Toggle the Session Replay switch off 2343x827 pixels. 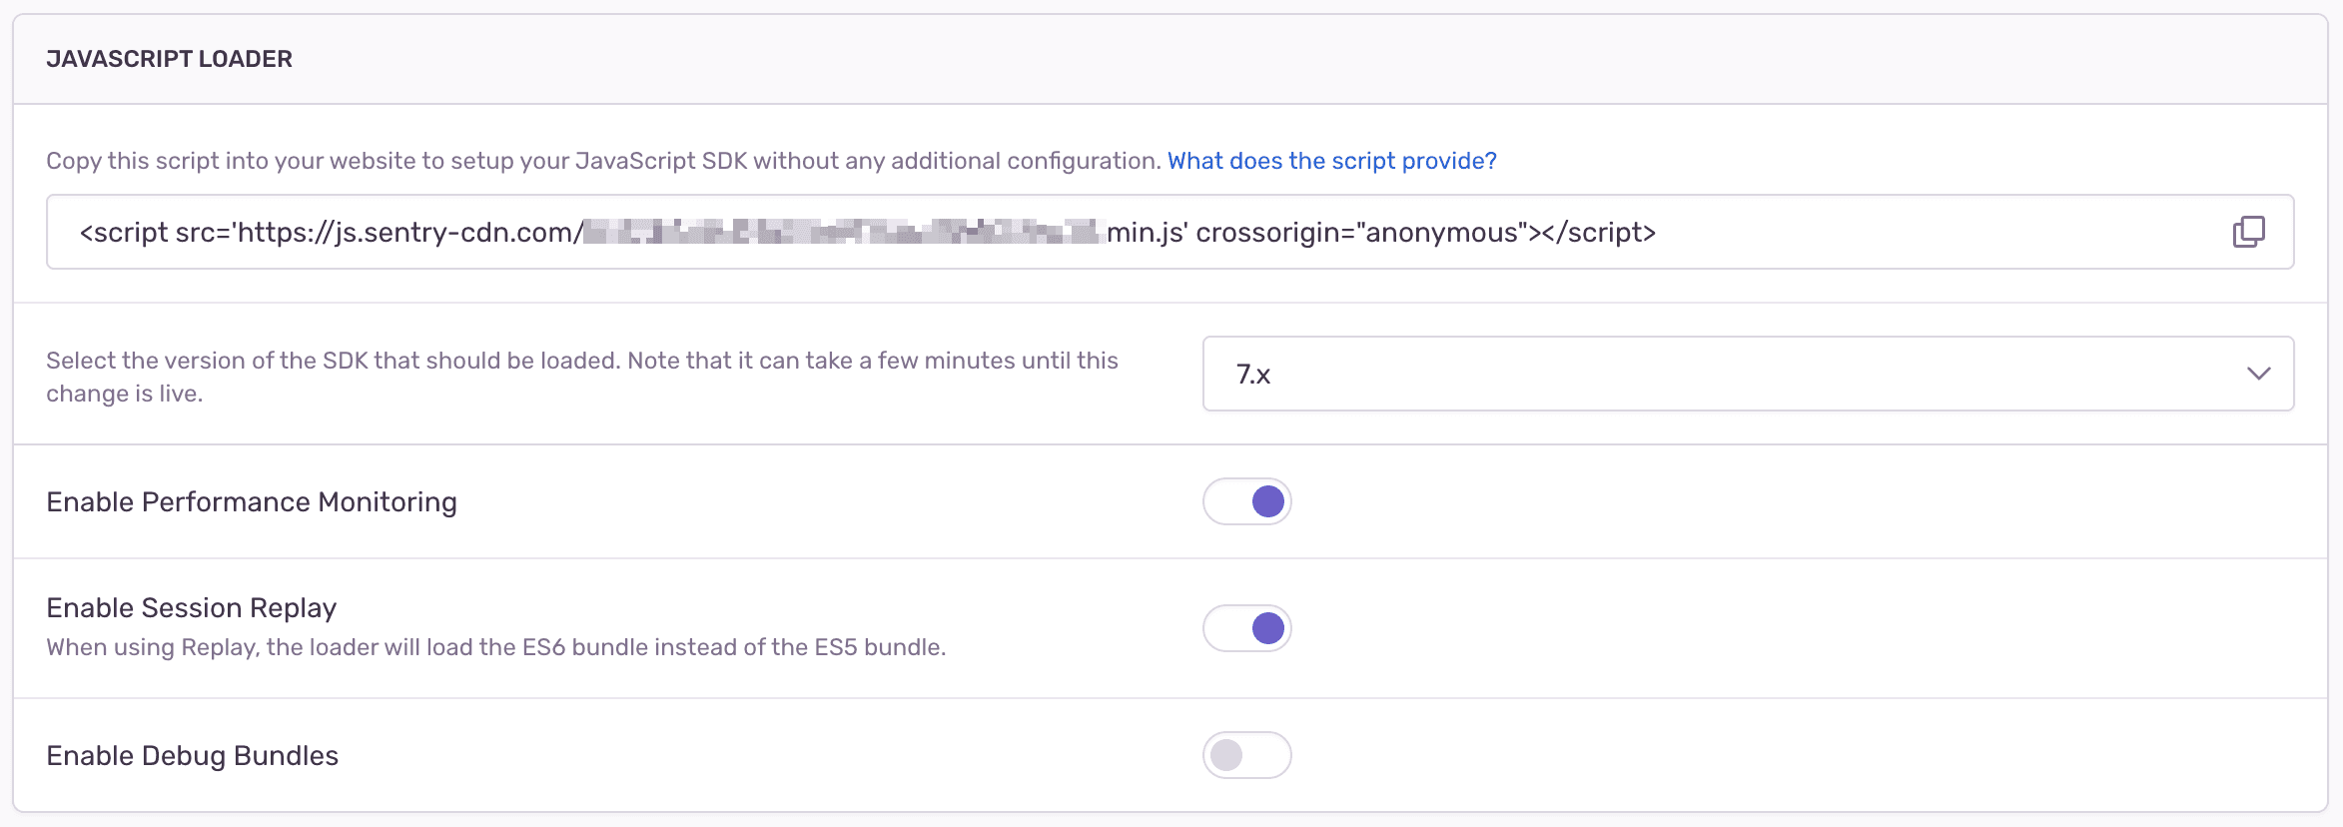[x=1246, y=628]
